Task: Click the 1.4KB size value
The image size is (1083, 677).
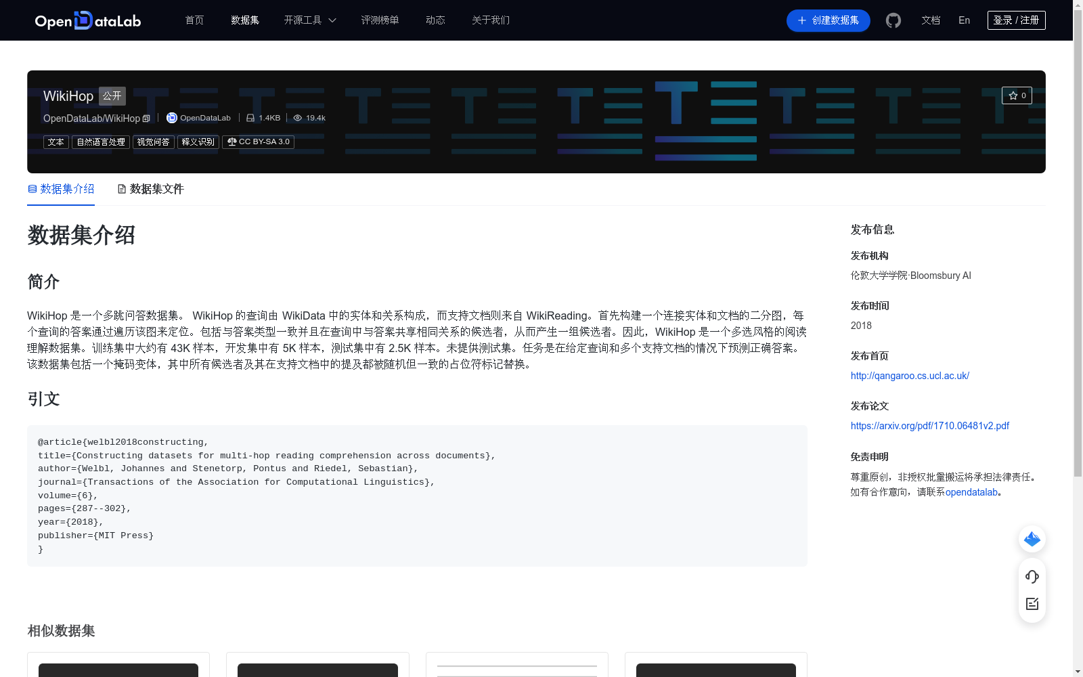Action: pos(269,118)
